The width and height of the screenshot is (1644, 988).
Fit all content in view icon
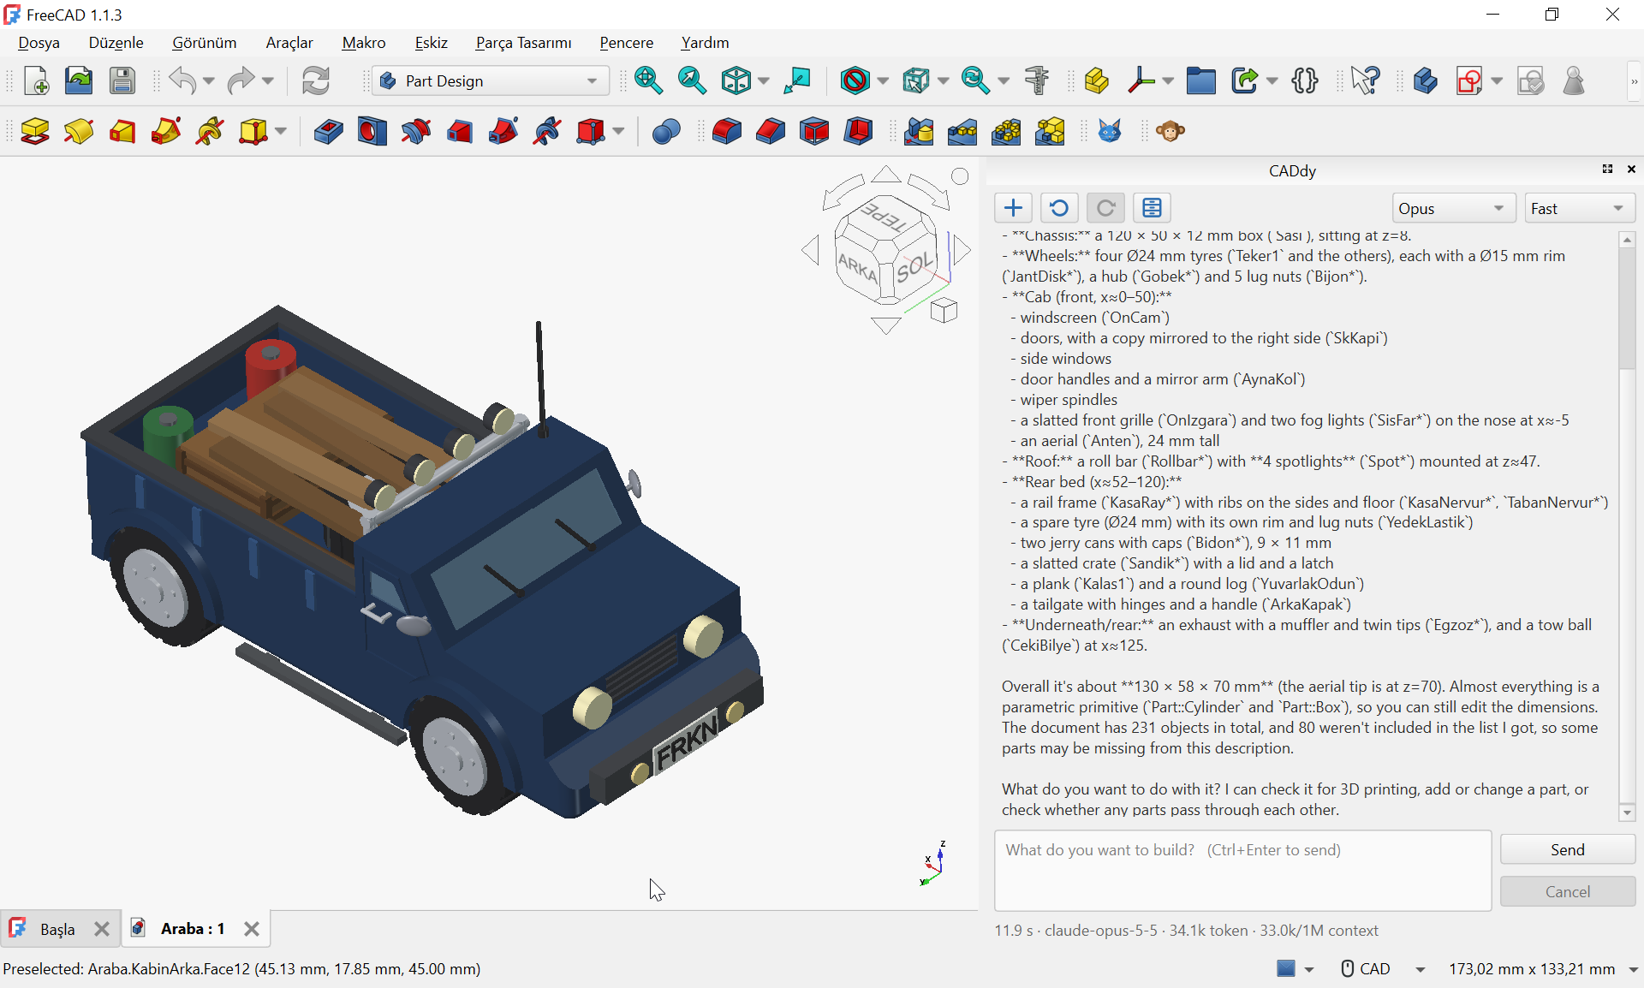click(648, 80)
